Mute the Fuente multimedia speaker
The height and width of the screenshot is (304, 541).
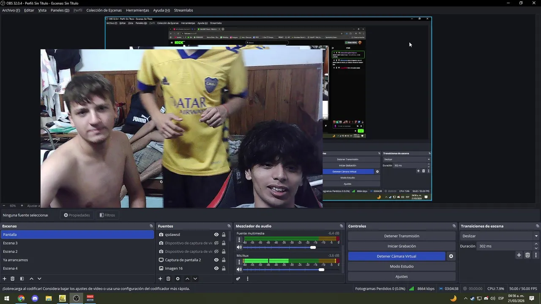(239, 247)
